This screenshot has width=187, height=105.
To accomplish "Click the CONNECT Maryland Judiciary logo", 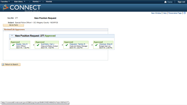I will [x=21, y=8].
